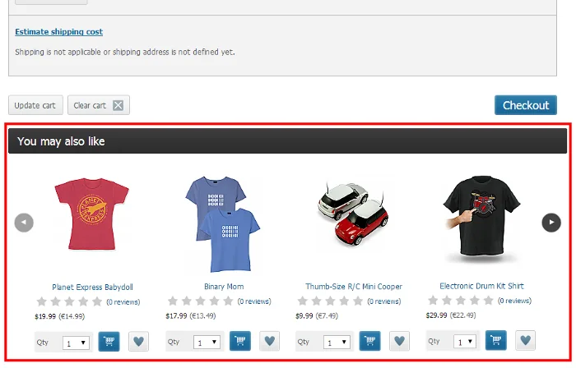Image resolution: width=576 pixels, height=368 pixels.
Task: View reviews for Thumb-Size R/C Mini Cooper
Action: (x=384, y=301)
